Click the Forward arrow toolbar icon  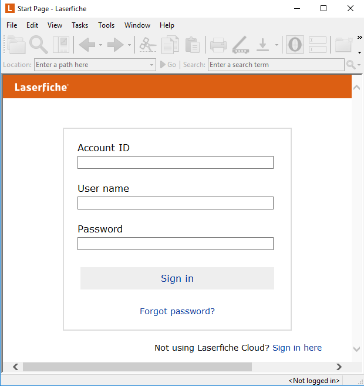click(x=116, y=45)
